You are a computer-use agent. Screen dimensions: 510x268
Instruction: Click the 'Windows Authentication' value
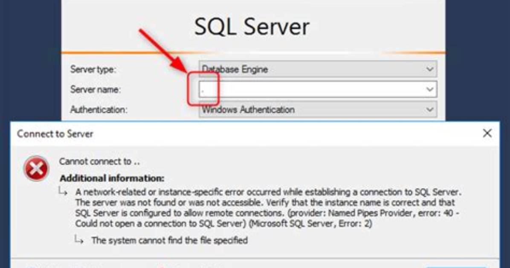point(248,109)
